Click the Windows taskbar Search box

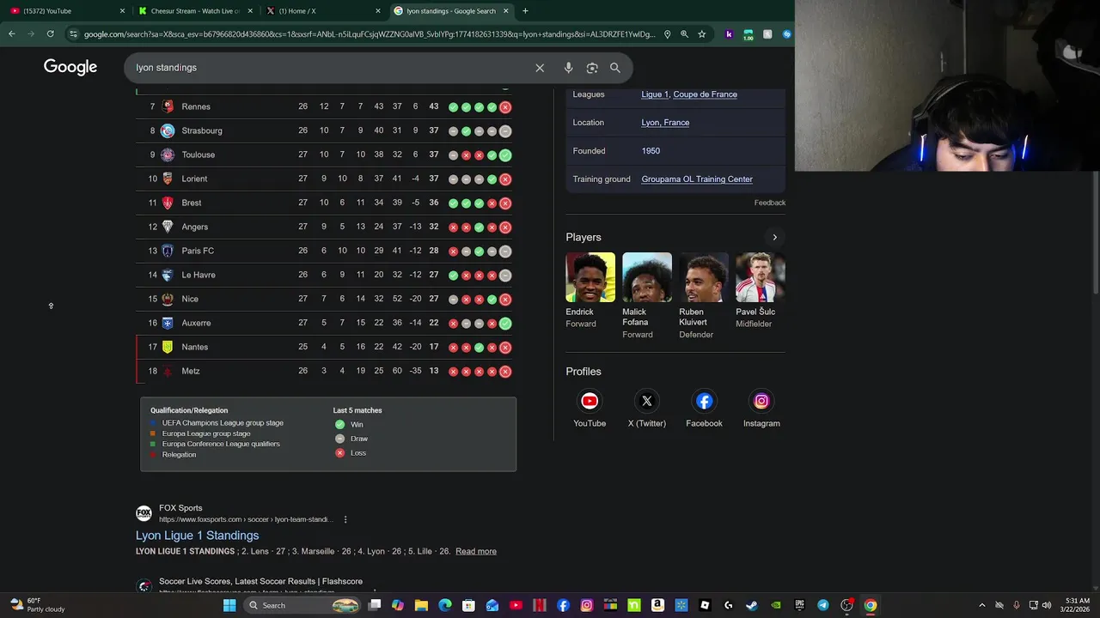pos(301,605)
